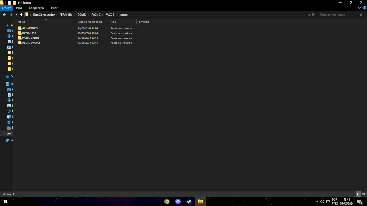Select the PATROCINIOS folder name
The height and width of the screenshot is (206, 367).
(31, 38)
